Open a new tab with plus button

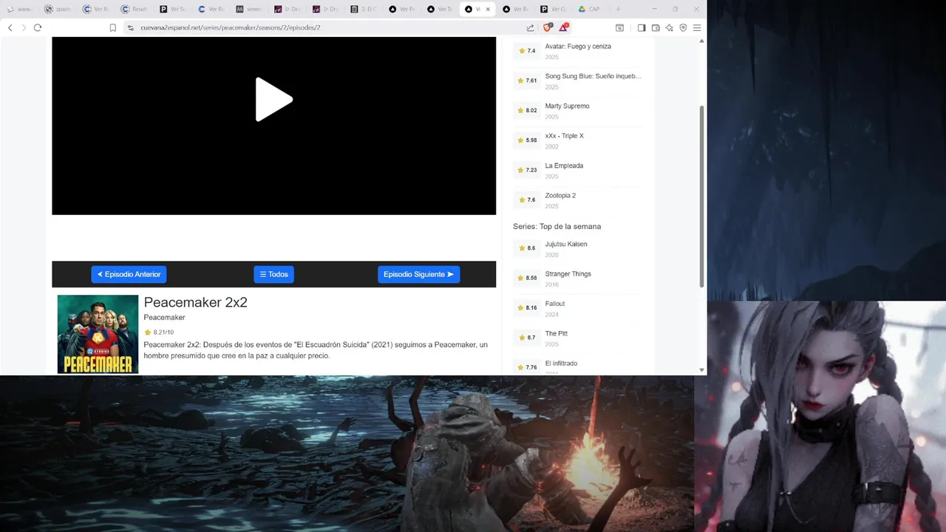point(618,9)
